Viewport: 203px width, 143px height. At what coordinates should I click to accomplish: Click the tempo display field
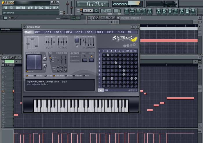pyautogui.click(x=106, y=11)
